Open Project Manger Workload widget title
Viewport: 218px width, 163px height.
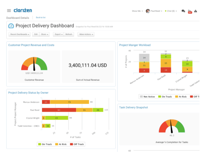(135, 45)
